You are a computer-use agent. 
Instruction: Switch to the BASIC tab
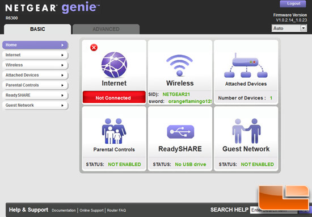[x=37, y=29]
